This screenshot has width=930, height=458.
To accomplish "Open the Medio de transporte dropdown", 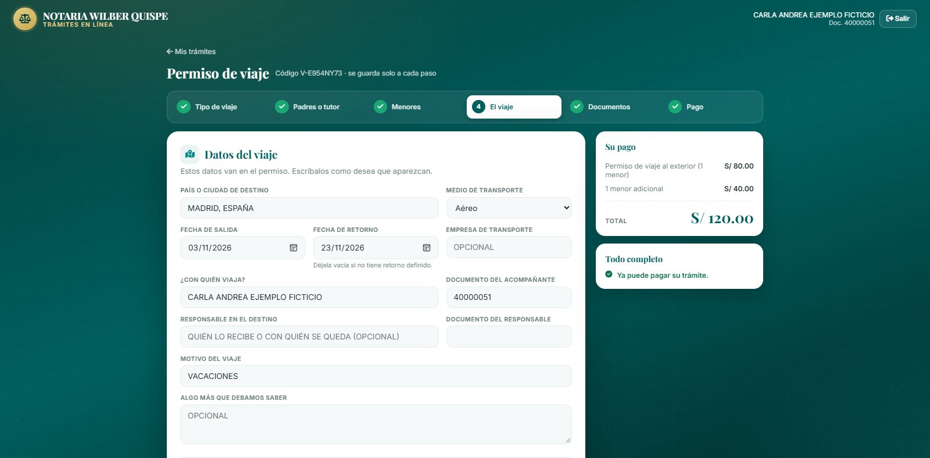I will pos(509,208).
